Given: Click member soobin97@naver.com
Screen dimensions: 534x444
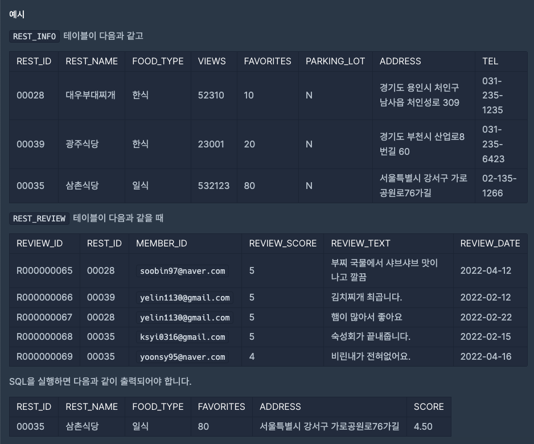Looking at the screenshot, I should (x=182, y=271).
